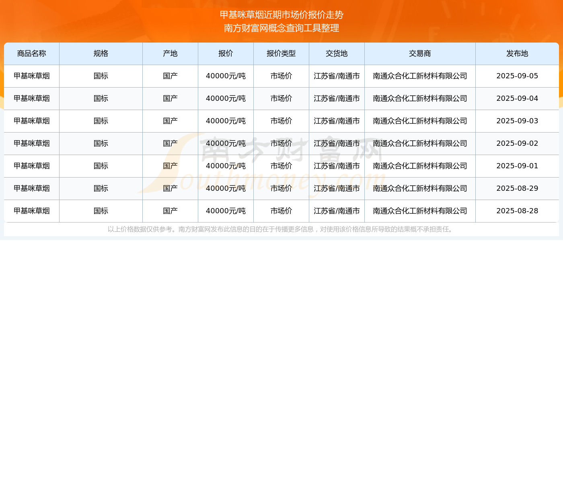Click the 2025-09-05 date cell
563x484 pixels.
click(517, 76)
